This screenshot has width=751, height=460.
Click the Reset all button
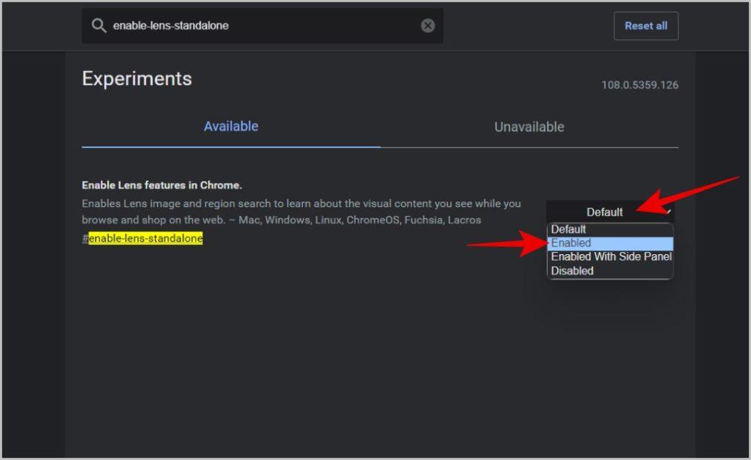(x=645, y=26)
